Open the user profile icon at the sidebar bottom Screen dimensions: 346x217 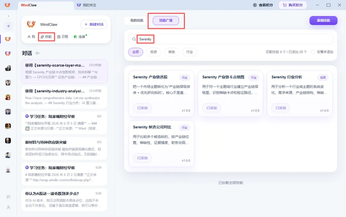pyautogui.click(x=8, y=207)
